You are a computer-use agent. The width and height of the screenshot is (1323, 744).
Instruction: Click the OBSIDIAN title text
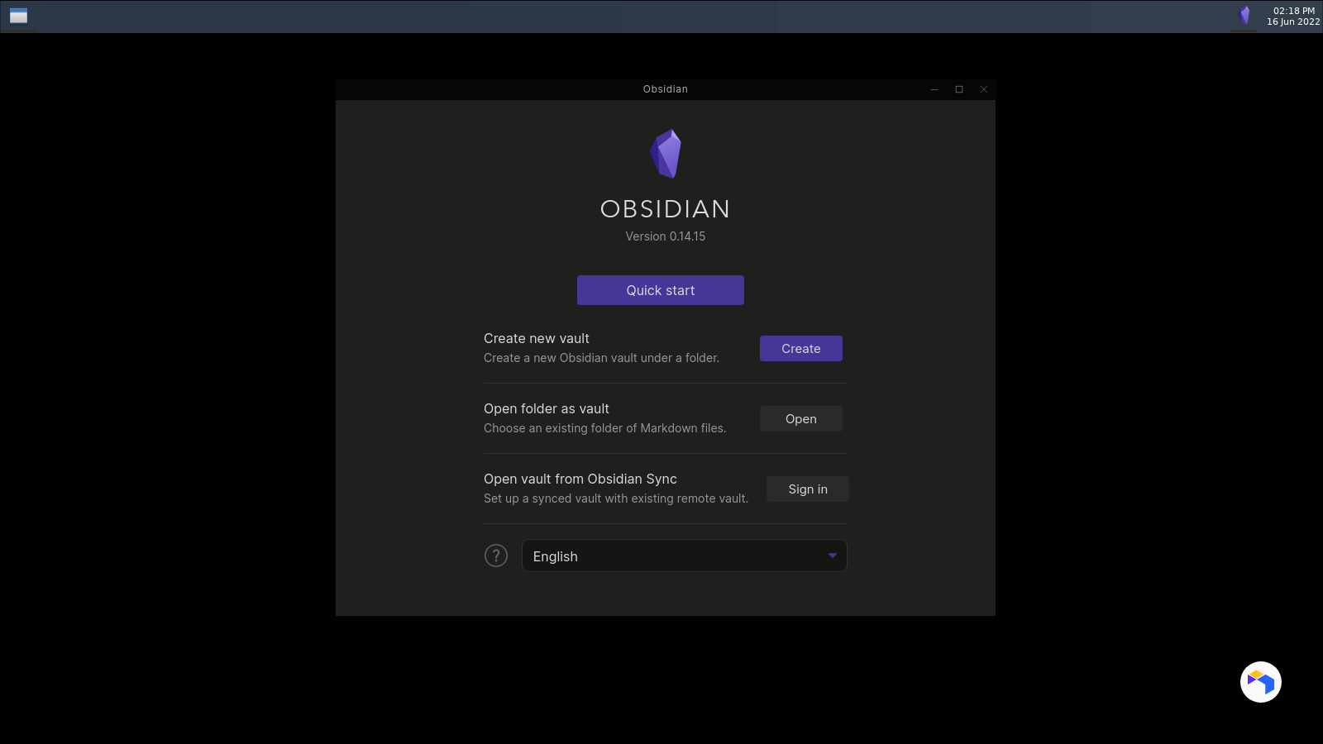(666, 209)
